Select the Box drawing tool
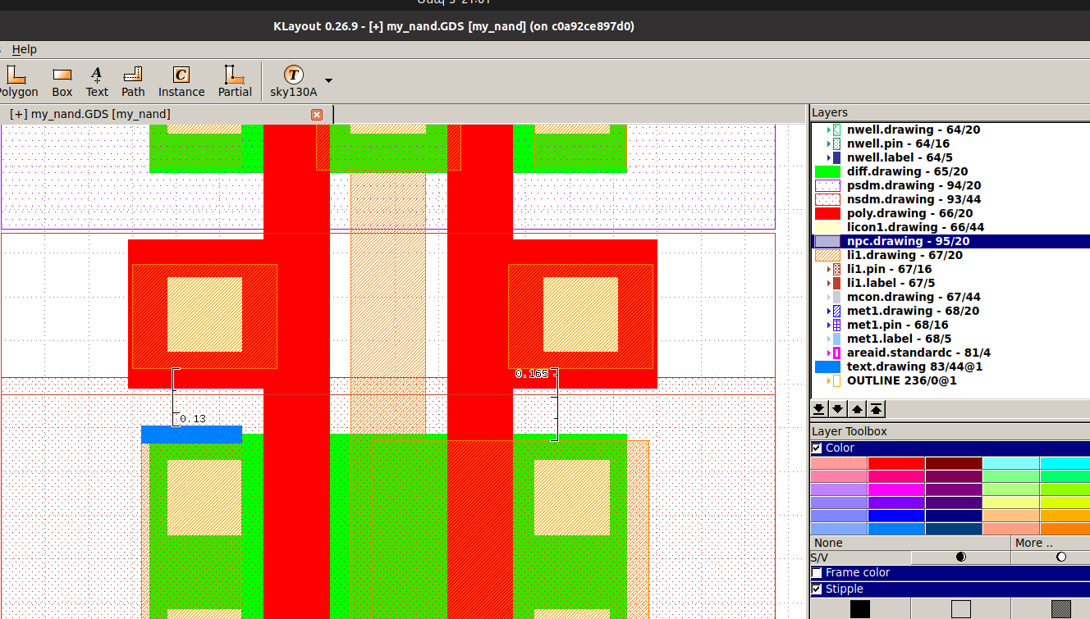The width and height of the screenshot is (1090, 619). point(62,82)
